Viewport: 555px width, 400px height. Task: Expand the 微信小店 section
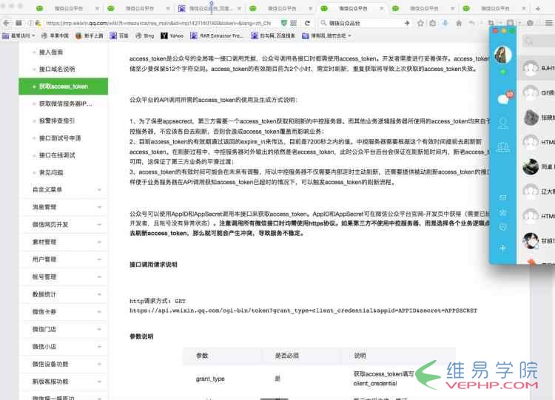tap(65, 347)
